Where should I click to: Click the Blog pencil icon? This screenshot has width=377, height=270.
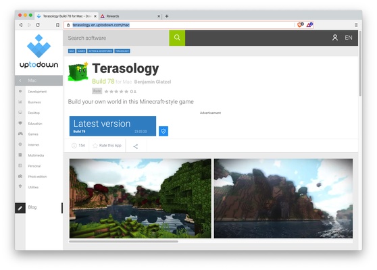click(x=20, y=208)
